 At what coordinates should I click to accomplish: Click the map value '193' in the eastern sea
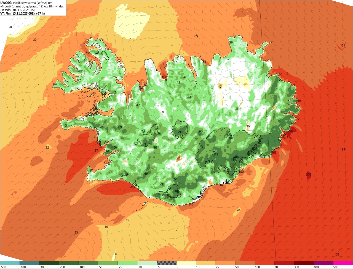[x=343, y=149]
